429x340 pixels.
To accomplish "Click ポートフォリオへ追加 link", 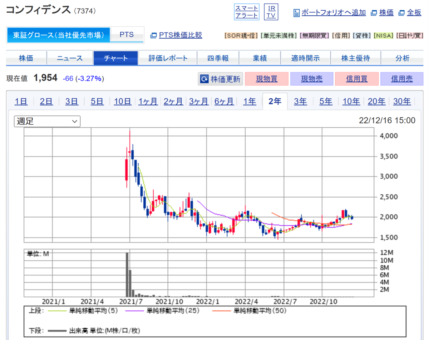I will pos(334,13).
